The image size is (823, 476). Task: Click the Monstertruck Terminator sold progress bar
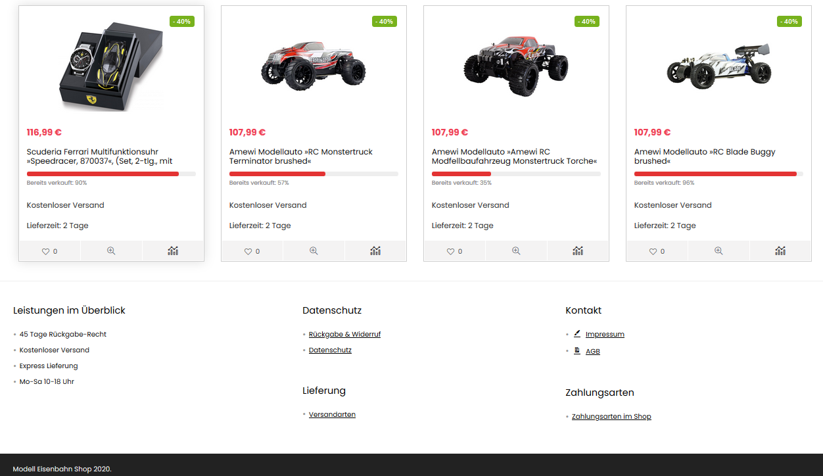click(x=314, y=174)
